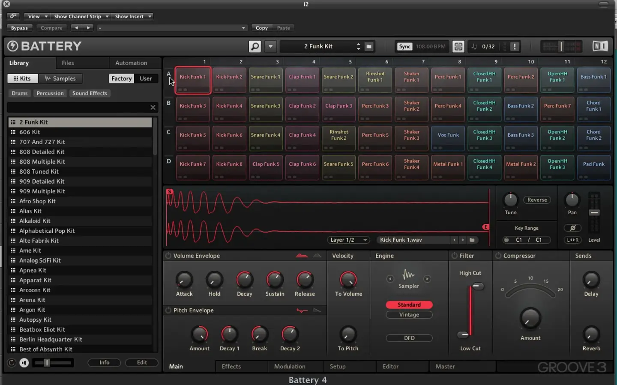Toggle the phase invert button under Pan

572,228
